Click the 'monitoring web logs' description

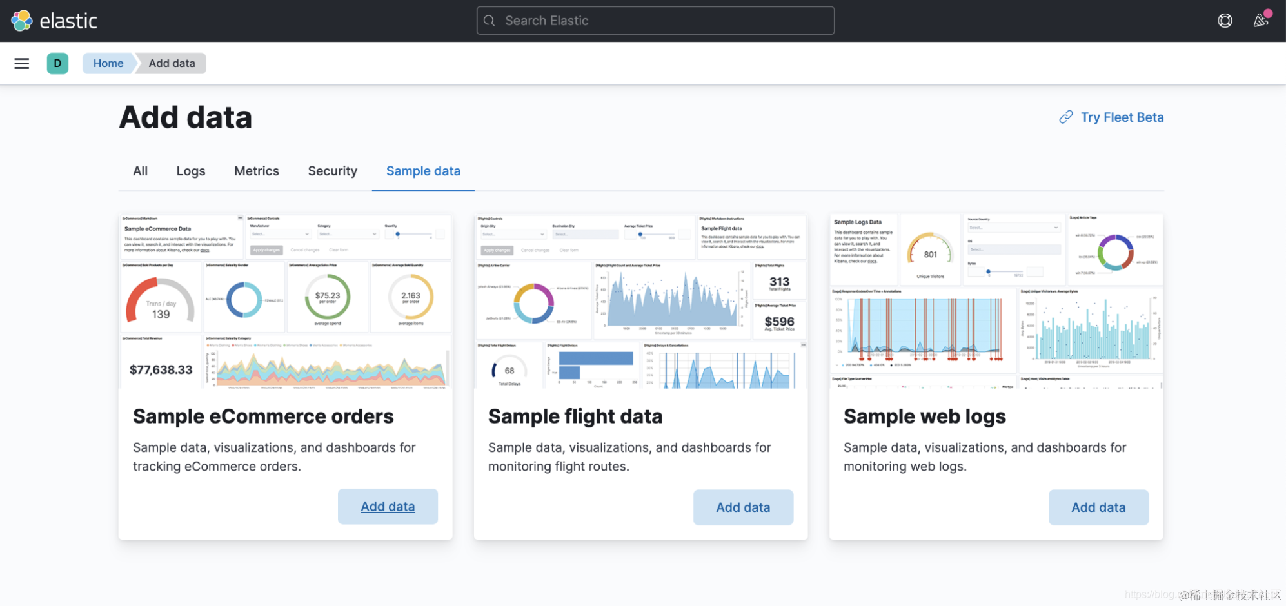coord(985,456)
